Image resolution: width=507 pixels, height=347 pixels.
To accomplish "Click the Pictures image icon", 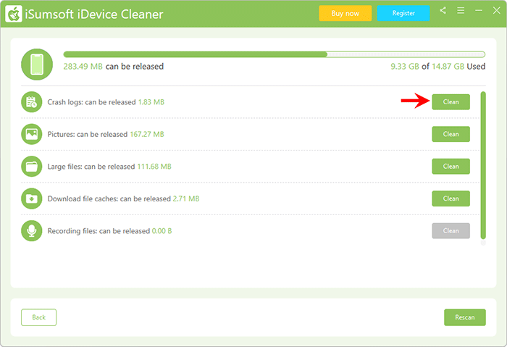I will [x=32, y=134].
